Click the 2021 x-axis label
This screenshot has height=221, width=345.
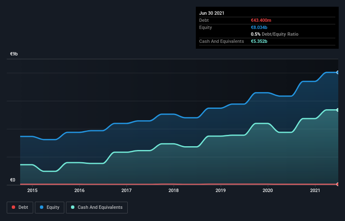coord(315,190)
